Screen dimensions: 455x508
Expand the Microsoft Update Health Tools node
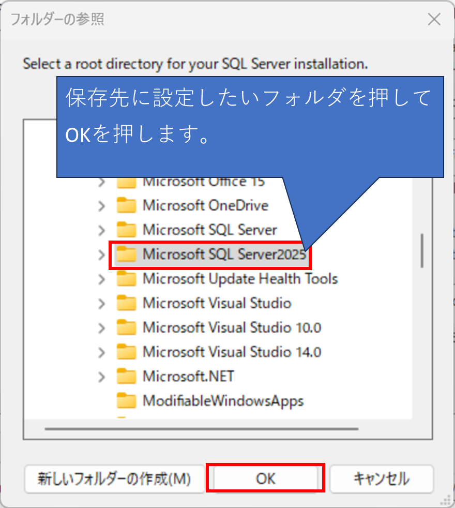102,279
